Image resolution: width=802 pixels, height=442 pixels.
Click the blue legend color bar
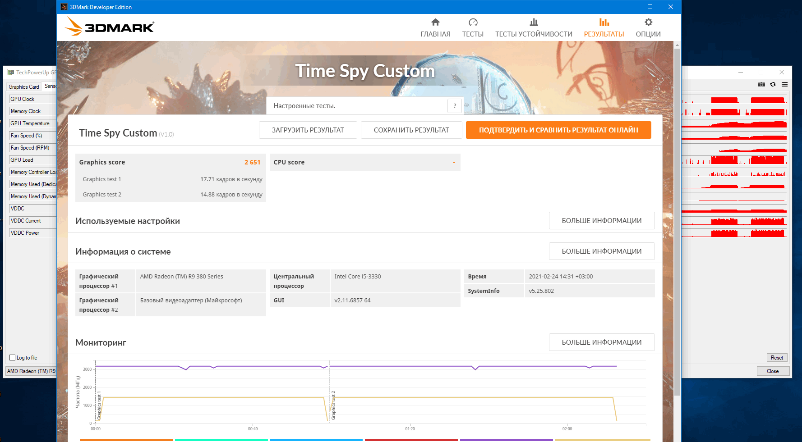(x=316, y=440)
